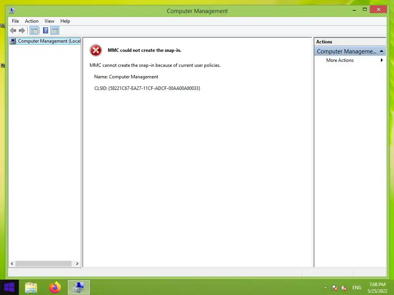Click ENG language indicator
The height and width of the screenshot is (295, 394).
[x=357, y=288]
